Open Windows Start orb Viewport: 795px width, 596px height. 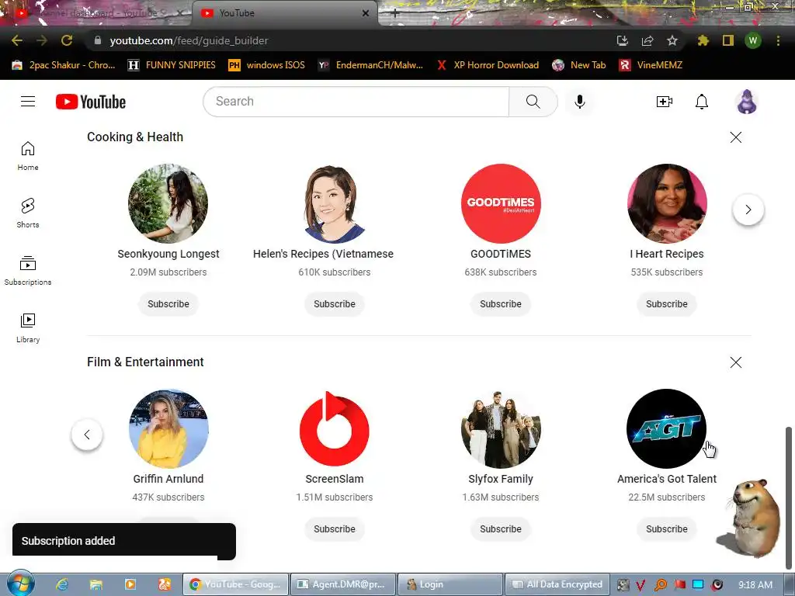coord(20,583)
